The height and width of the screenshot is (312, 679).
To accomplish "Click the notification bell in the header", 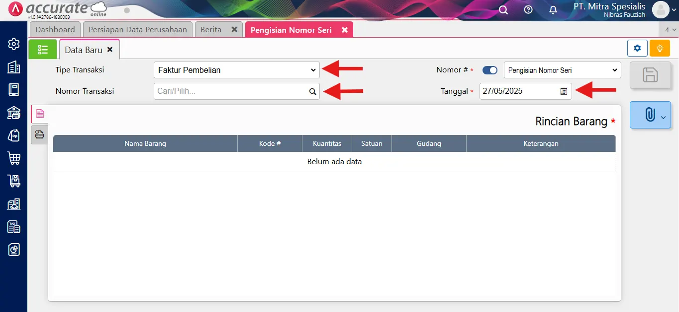I will click(553, 10).
